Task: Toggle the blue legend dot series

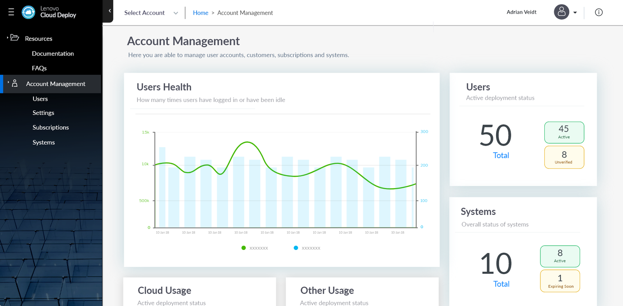Action: [296, 248]
